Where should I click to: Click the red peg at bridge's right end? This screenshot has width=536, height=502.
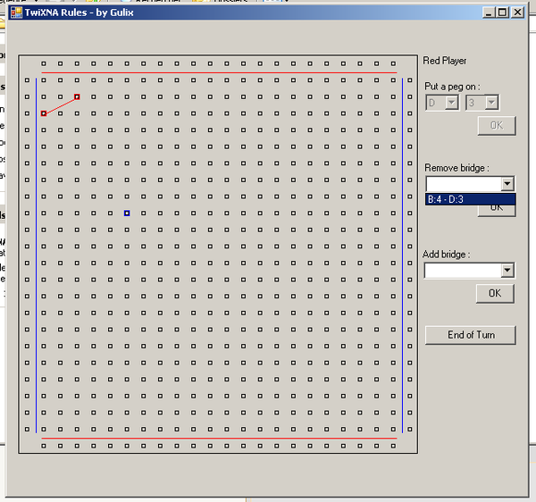(x=77, y=96)
